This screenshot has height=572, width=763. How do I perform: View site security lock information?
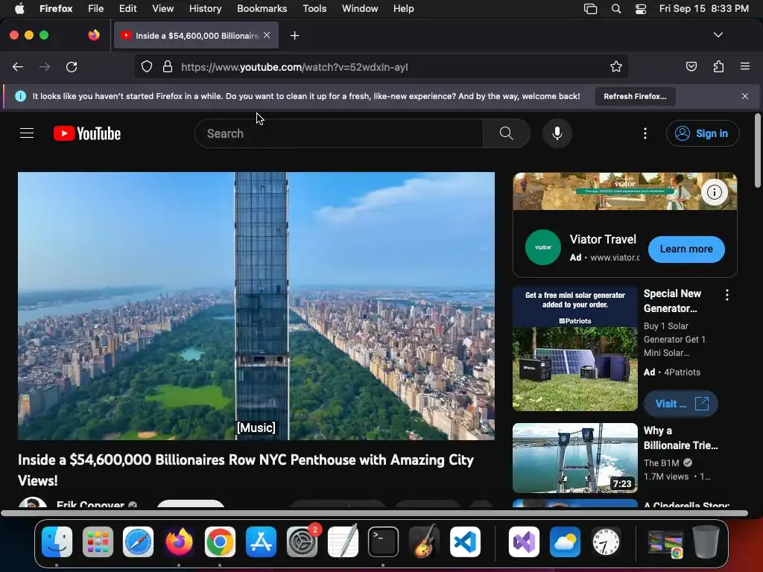click(x=168, y=66)
